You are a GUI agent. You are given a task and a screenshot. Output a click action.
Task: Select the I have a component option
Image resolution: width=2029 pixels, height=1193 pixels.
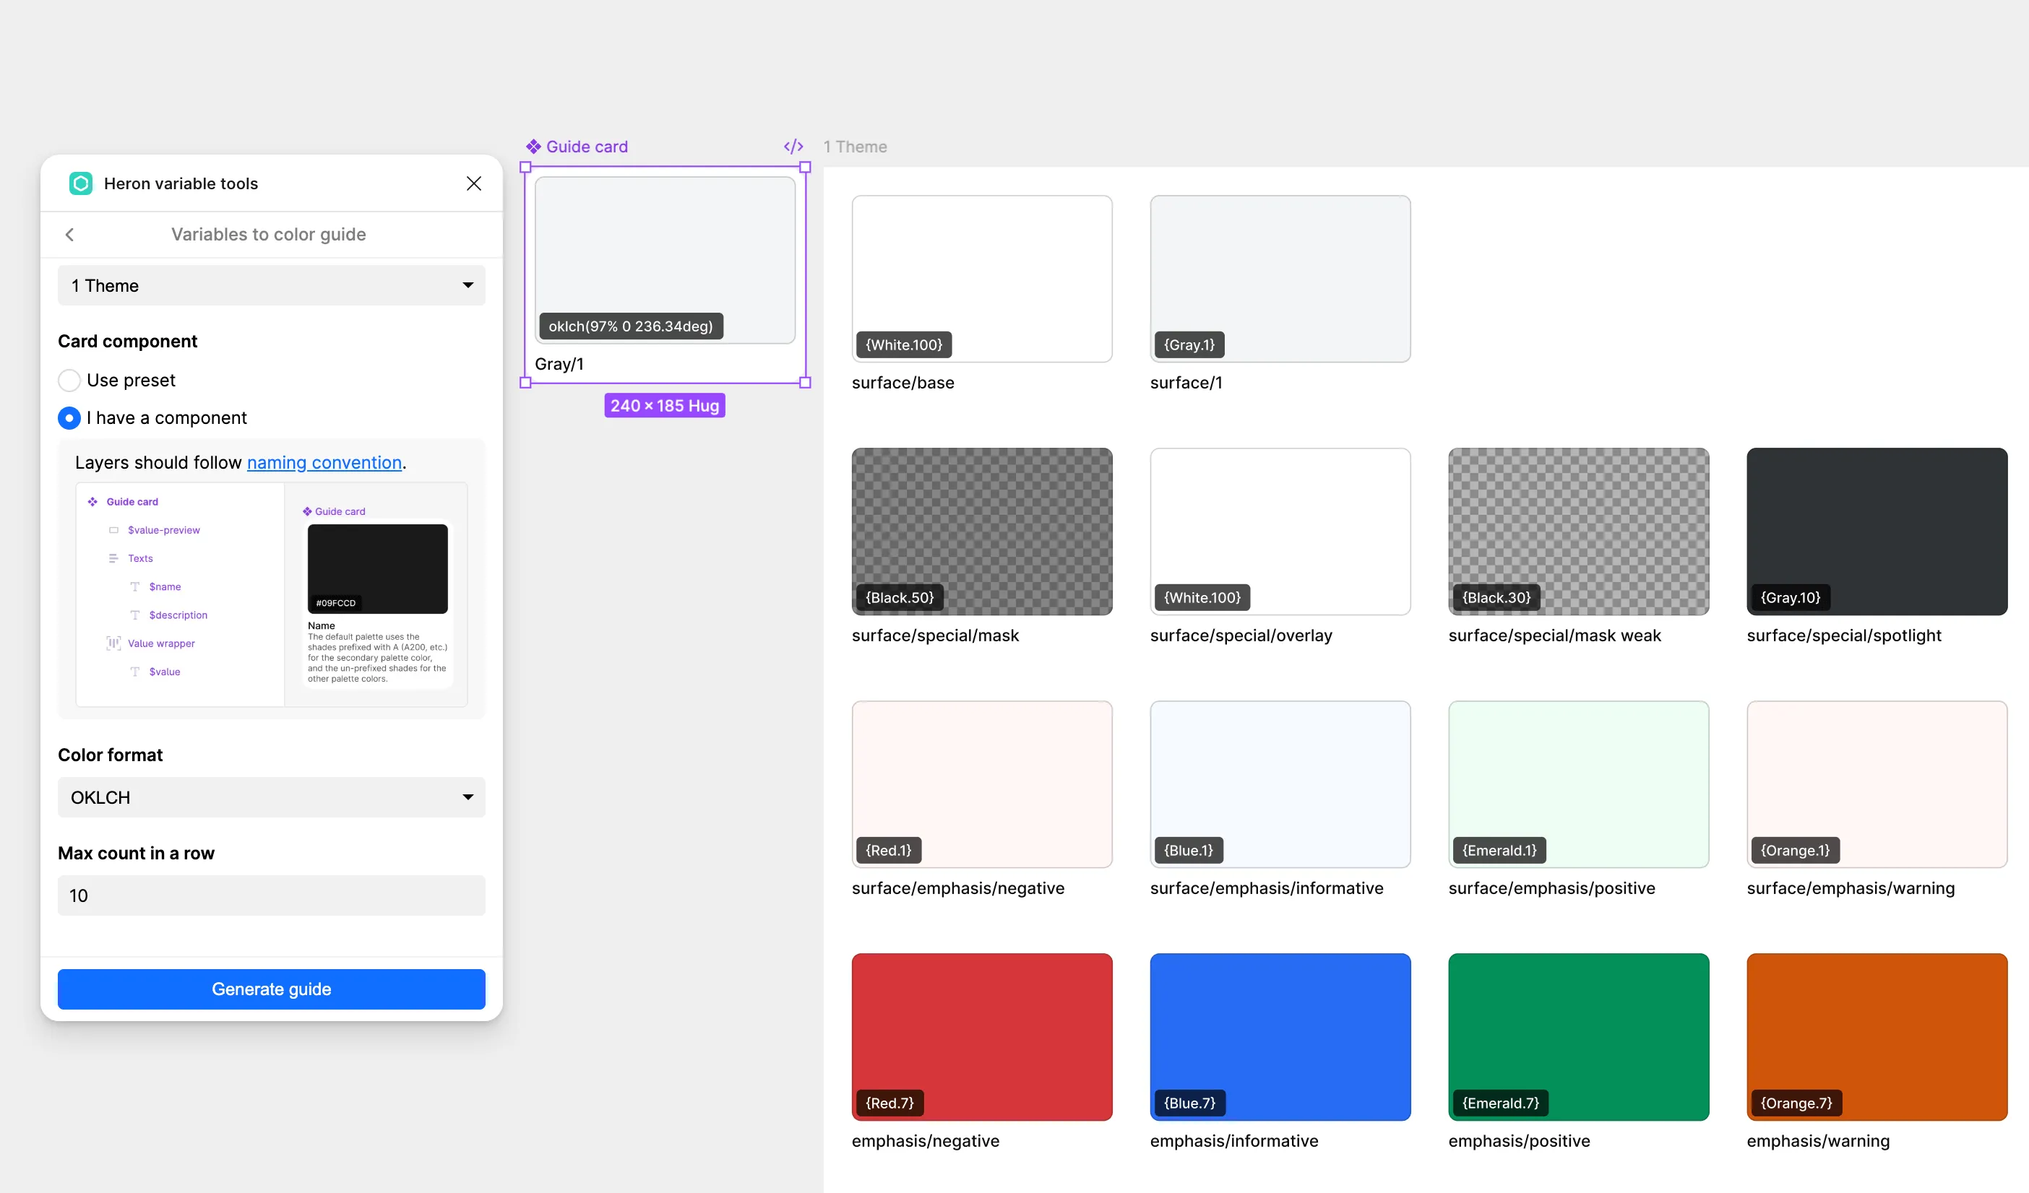coord(69,417)
